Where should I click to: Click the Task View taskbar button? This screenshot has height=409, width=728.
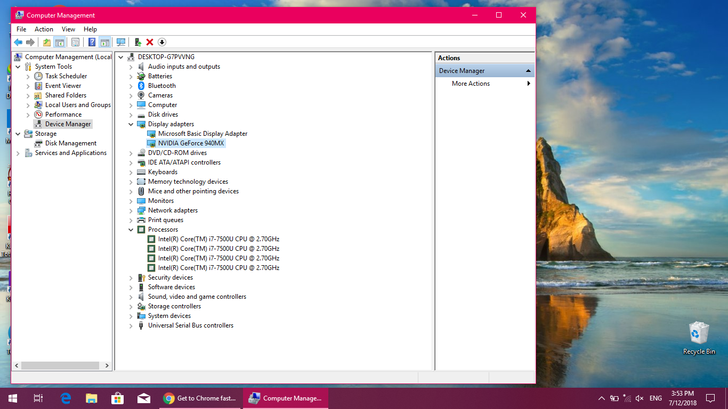(38, 398)
